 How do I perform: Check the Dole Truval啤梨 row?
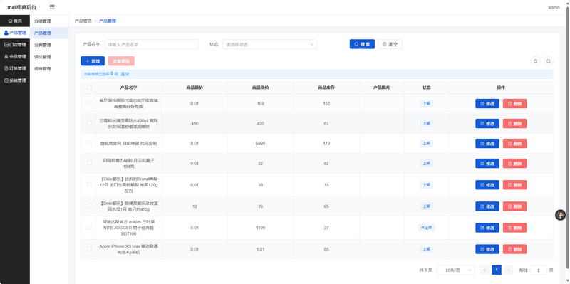(x=90, y=184)
